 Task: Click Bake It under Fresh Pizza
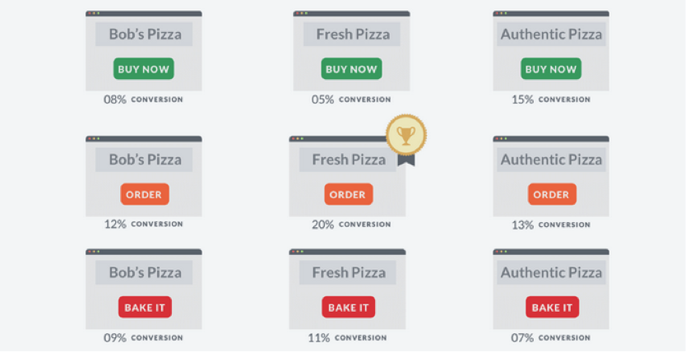click(x=348, y=308)
